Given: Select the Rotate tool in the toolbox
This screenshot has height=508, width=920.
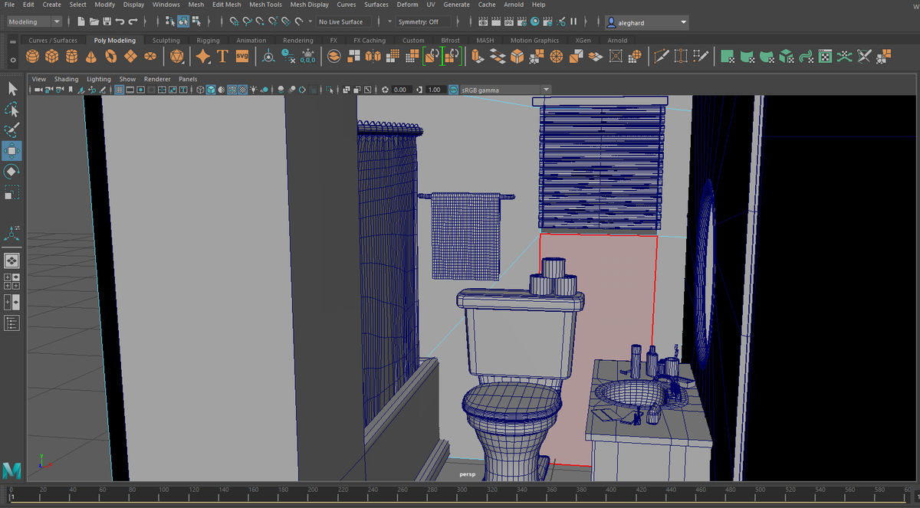Looking at the screenshot, I should tap(11, 172).
